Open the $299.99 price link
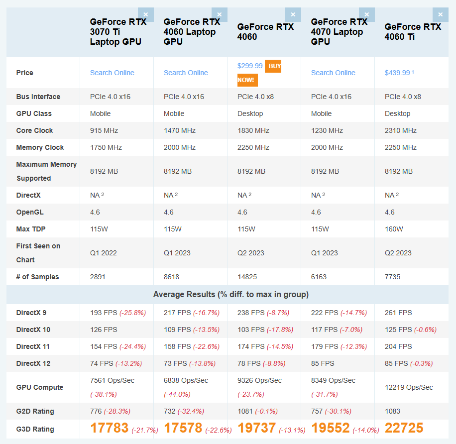456x444 pixels. (250, 66)
